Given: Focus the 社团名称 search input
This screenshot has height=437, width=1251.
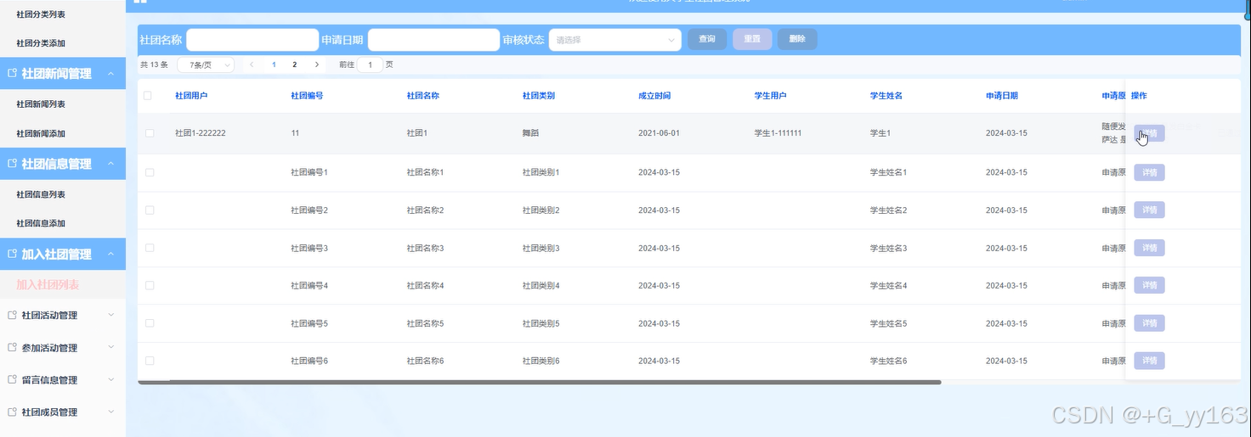Looking at the screenshot, I should click(x=252, y=40).
